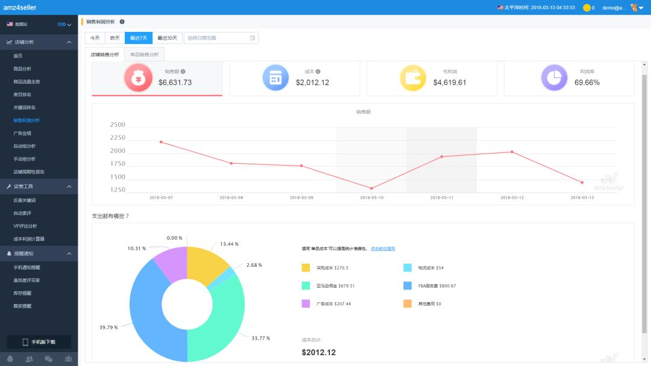Click the calendar icon in date range field

(x=253, y=38)
